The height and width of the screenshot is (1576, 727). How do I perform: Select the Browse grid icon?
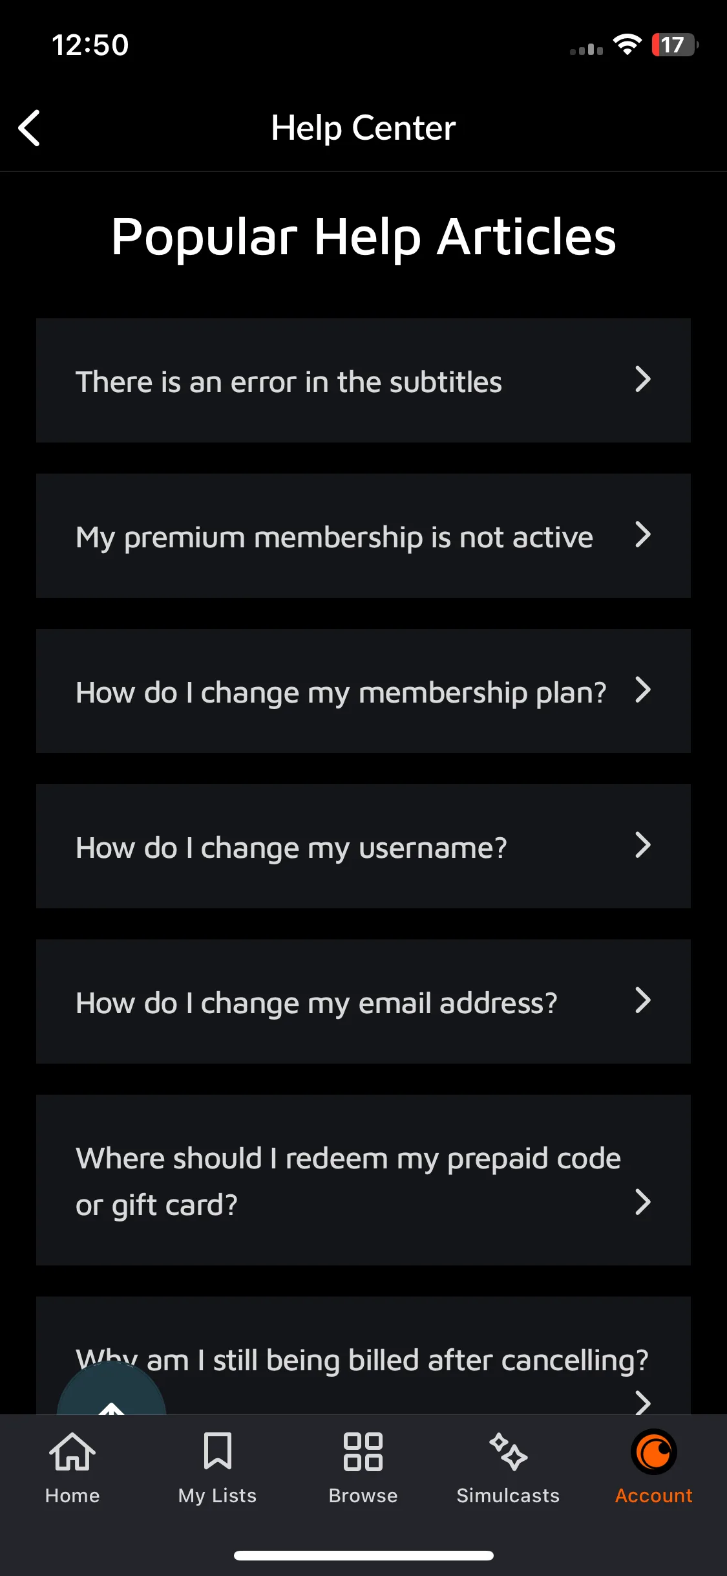pos(363,1451)
